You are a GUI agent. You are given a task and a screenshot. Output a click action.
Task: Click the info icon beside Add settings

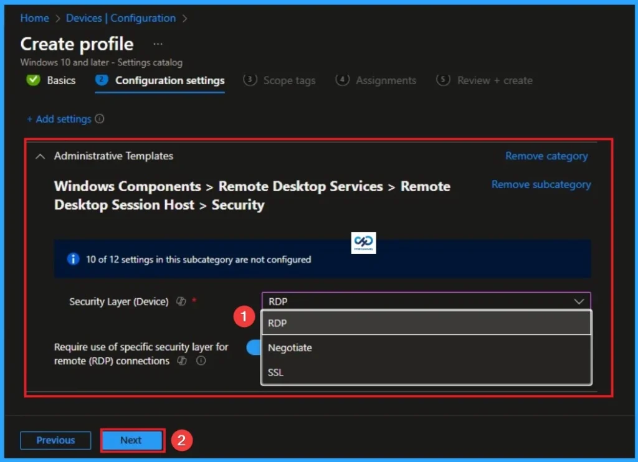tap(101, 118)
